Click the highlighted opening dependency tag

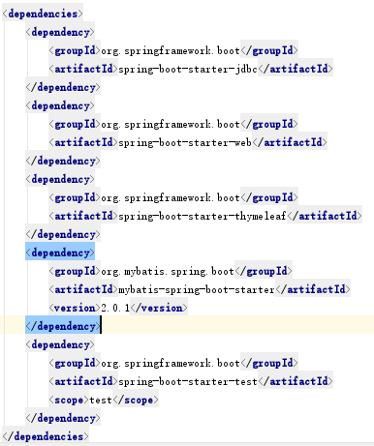click(60, 253)
